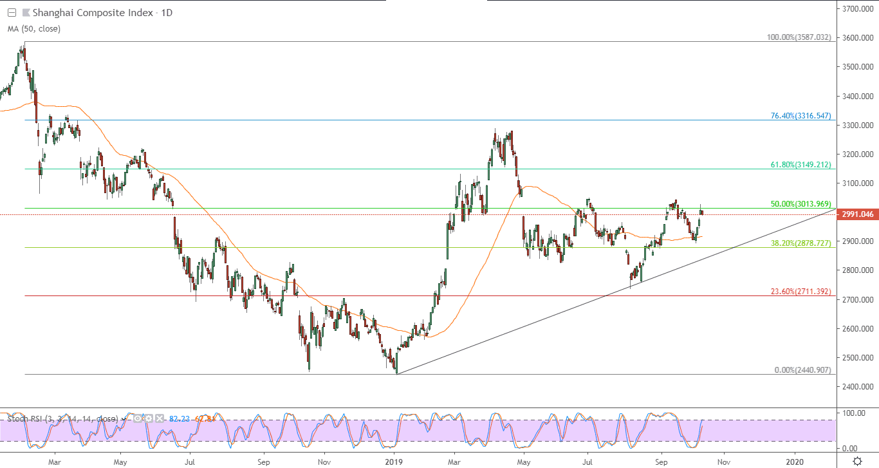This screenshot has width=879, height=468.
Task: Remove the Stoch RSI indicator with X
Action: 160,418
